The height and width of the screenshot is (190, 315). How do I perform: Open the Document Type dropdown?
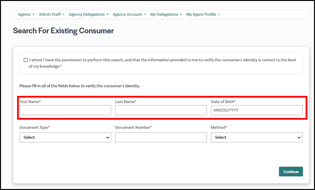65,137
